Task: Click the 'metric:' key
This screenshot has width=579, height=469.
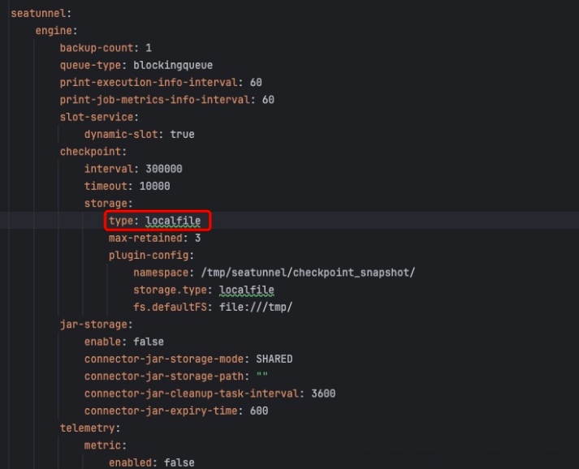Action: coord(106,445)
